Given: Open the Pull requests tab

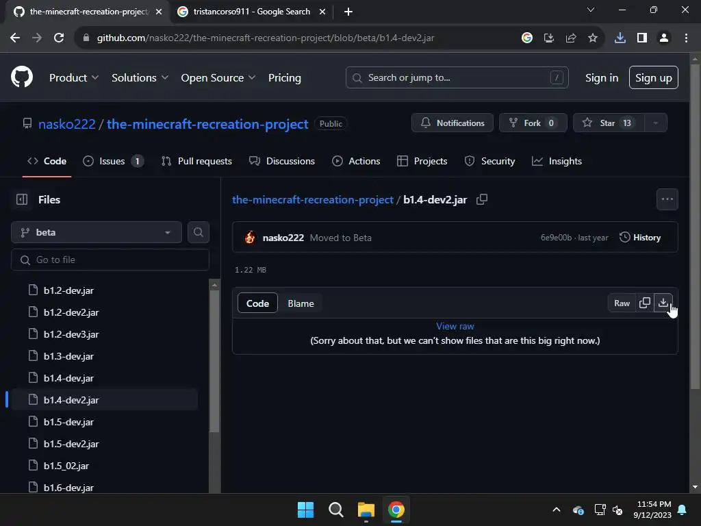Looking at the screenshot, I should [196, 161].
